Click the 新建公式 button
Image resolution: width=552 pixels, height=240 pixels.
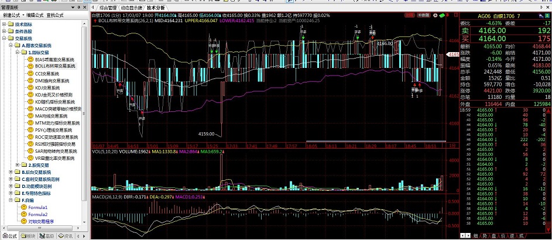coord(11,15)
